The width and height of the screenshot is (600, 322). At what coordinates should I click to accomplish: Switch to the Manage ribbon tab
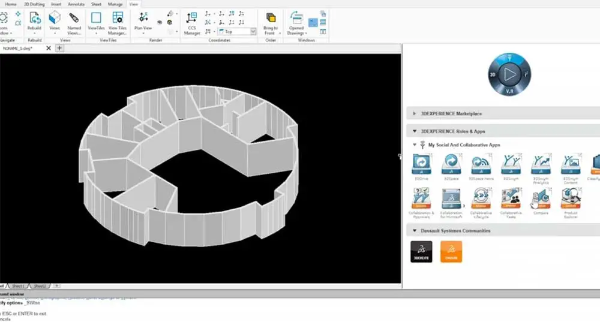click(115, 4)
